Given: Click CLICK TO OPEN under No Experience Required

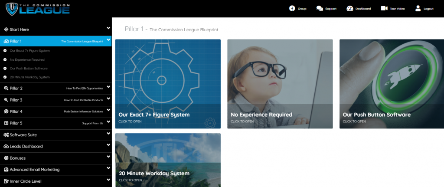Looking at the screenshot, I should [x=242, y=121].
